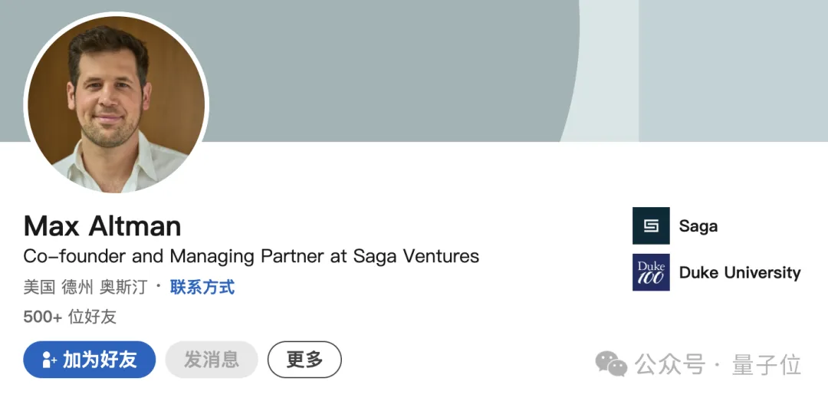Click the light panel right of banner
Viewport: 828px width, 398px height.
tap(732, 69)
